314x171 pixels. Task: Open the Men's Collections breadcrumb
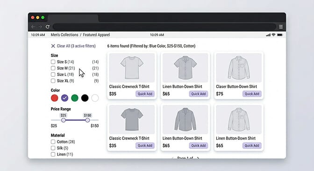pyautogui.click(x=64, y=35)
